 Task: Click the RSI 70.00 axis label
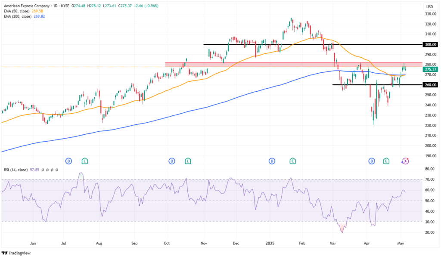430,180
